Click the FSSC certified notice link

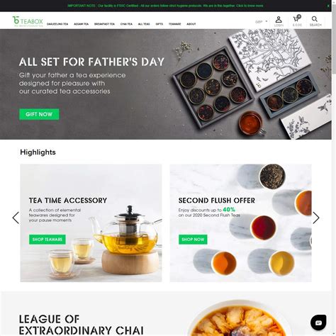165,6
